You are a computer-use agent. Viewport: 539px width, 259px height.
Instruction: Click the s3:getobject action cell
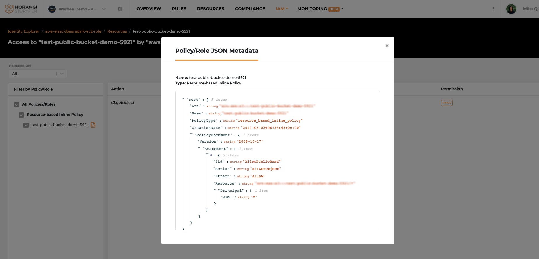pyautogui.click(x=123, y=102)
